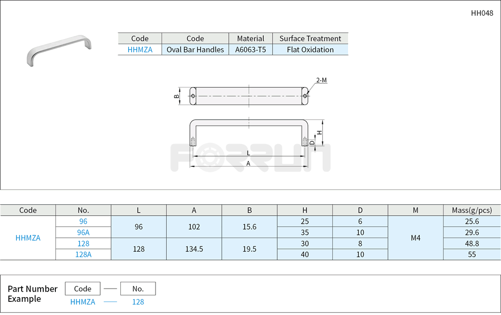Click the 128A row number
Viewport: 501px width, 315px height.
(82, 254)
